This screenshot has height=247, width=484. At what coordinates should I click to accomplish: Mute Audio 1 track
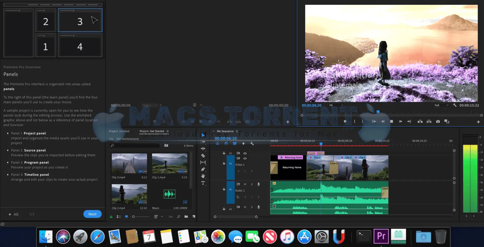(245, 184)
